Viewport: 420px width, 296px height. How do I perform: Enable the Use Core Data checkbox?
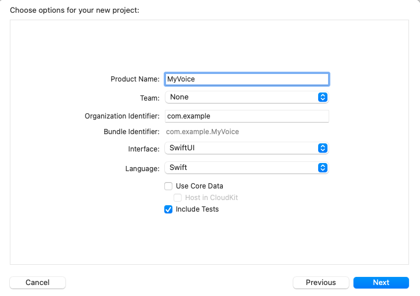(168, 186)
